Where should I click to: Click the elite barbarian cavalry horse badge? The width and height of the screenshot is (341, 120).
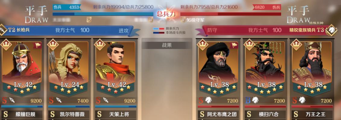coord(332,30)
